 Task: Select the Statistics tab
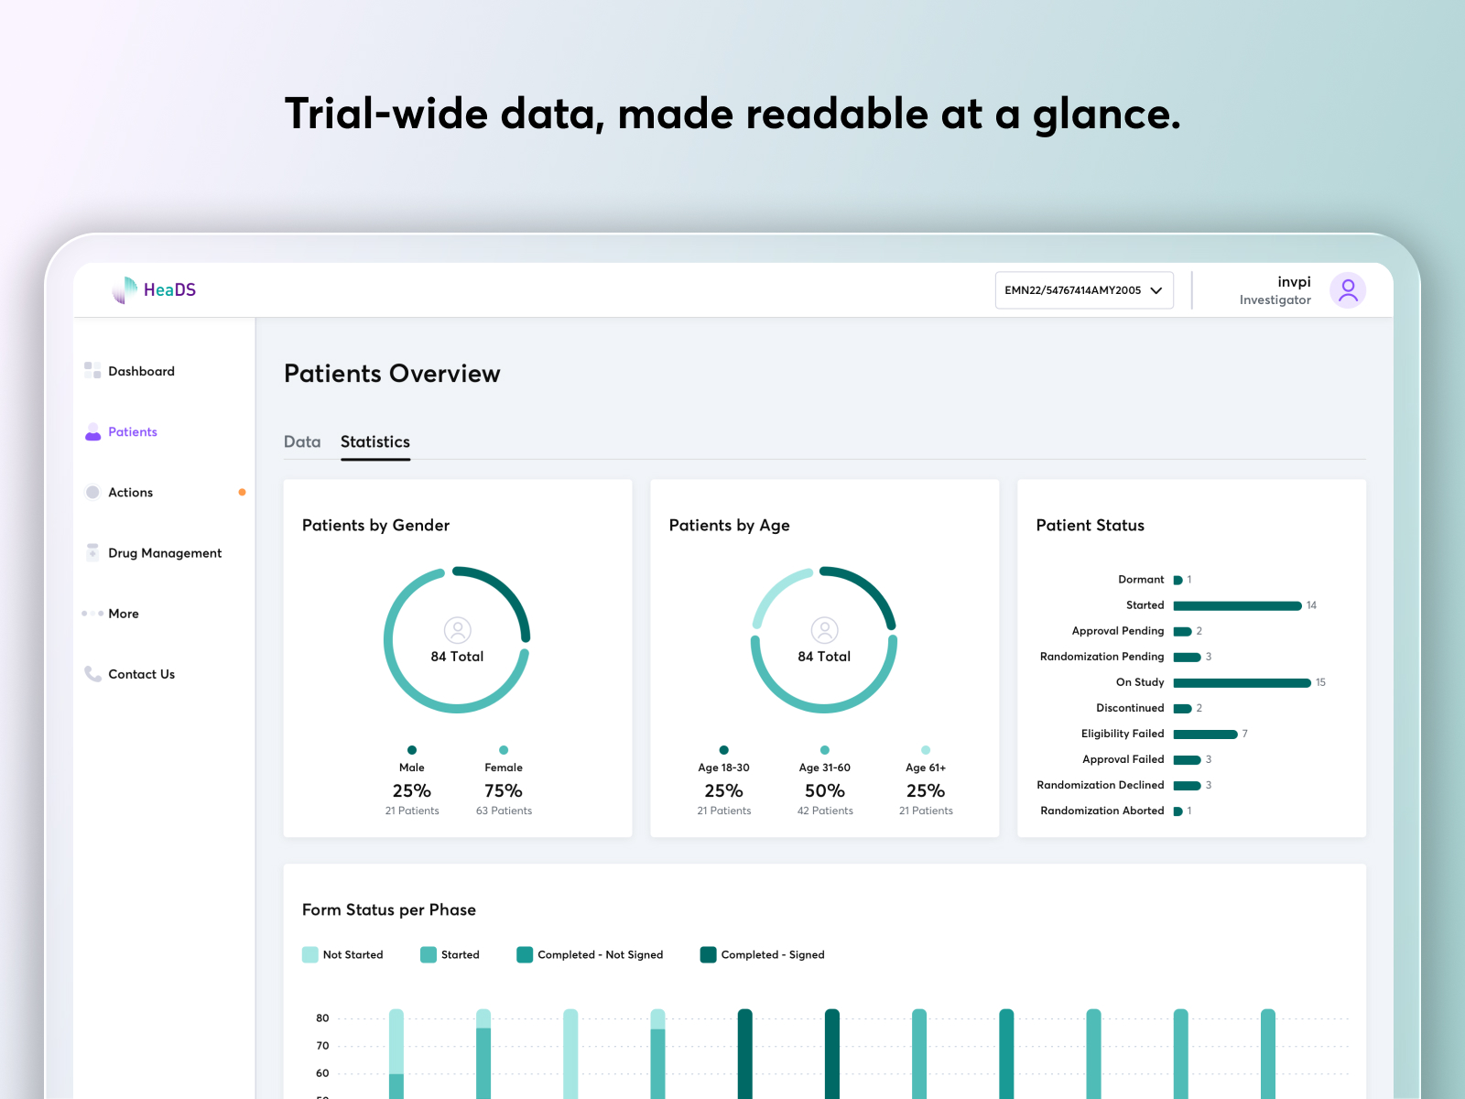pos(375,441)
